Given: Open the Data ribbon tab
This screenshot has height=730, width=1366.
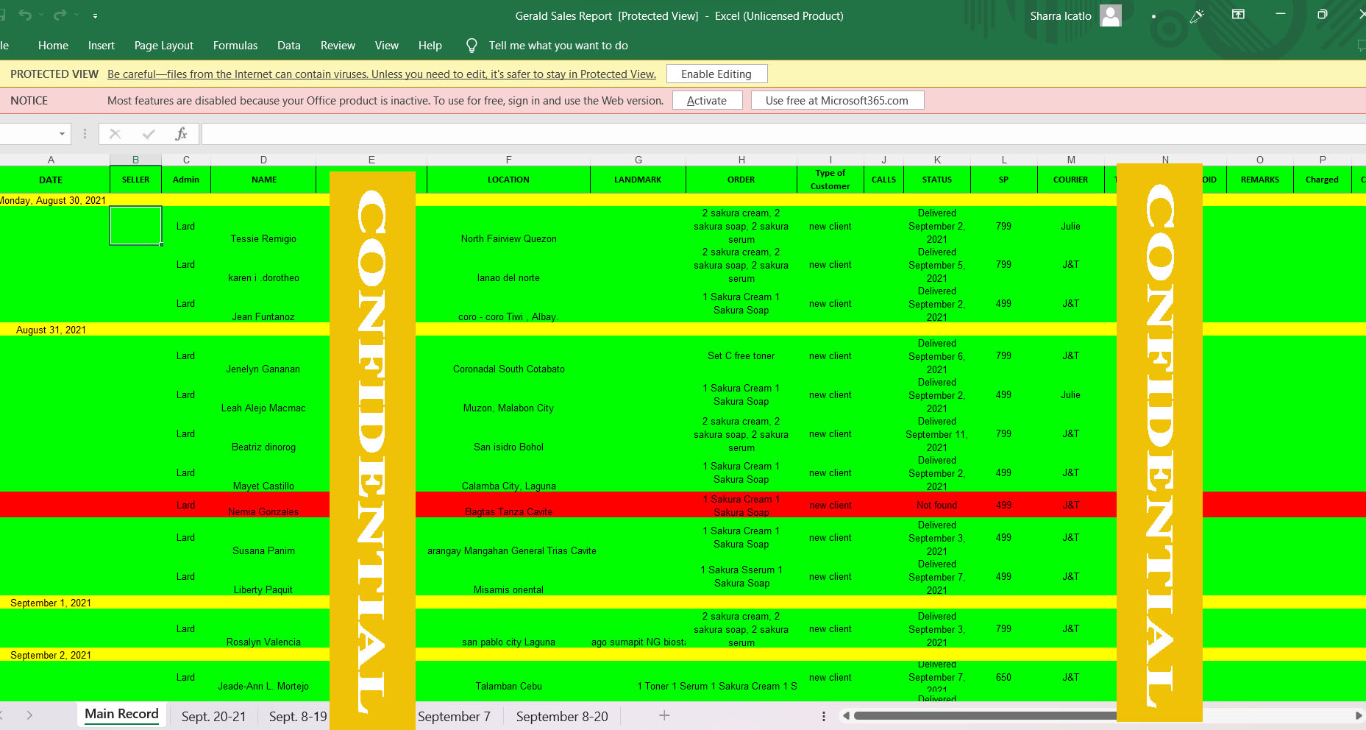Looking at the screenshot, I should point(289,46).
